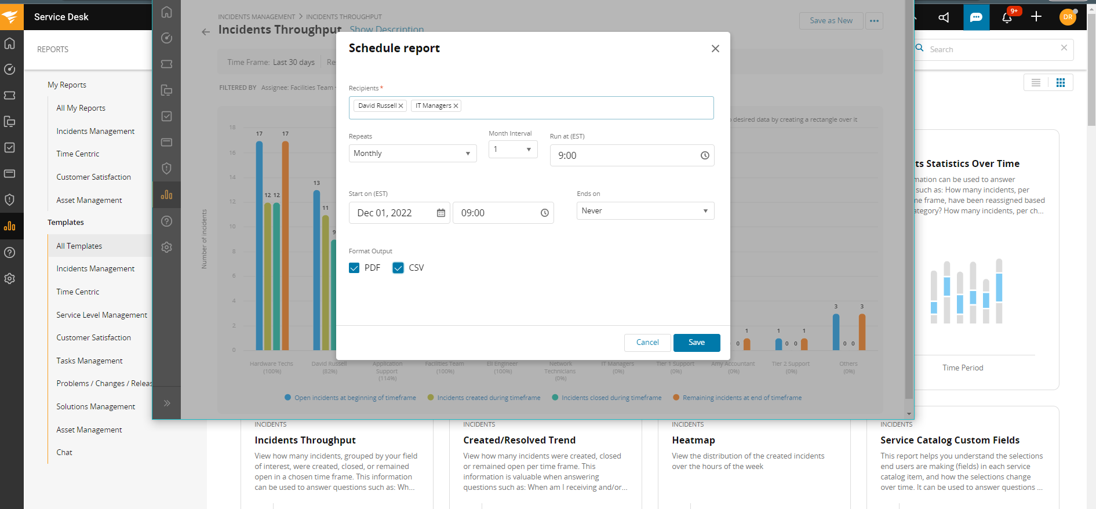Open the Month Interval dropdown

[x=512, y=150]
